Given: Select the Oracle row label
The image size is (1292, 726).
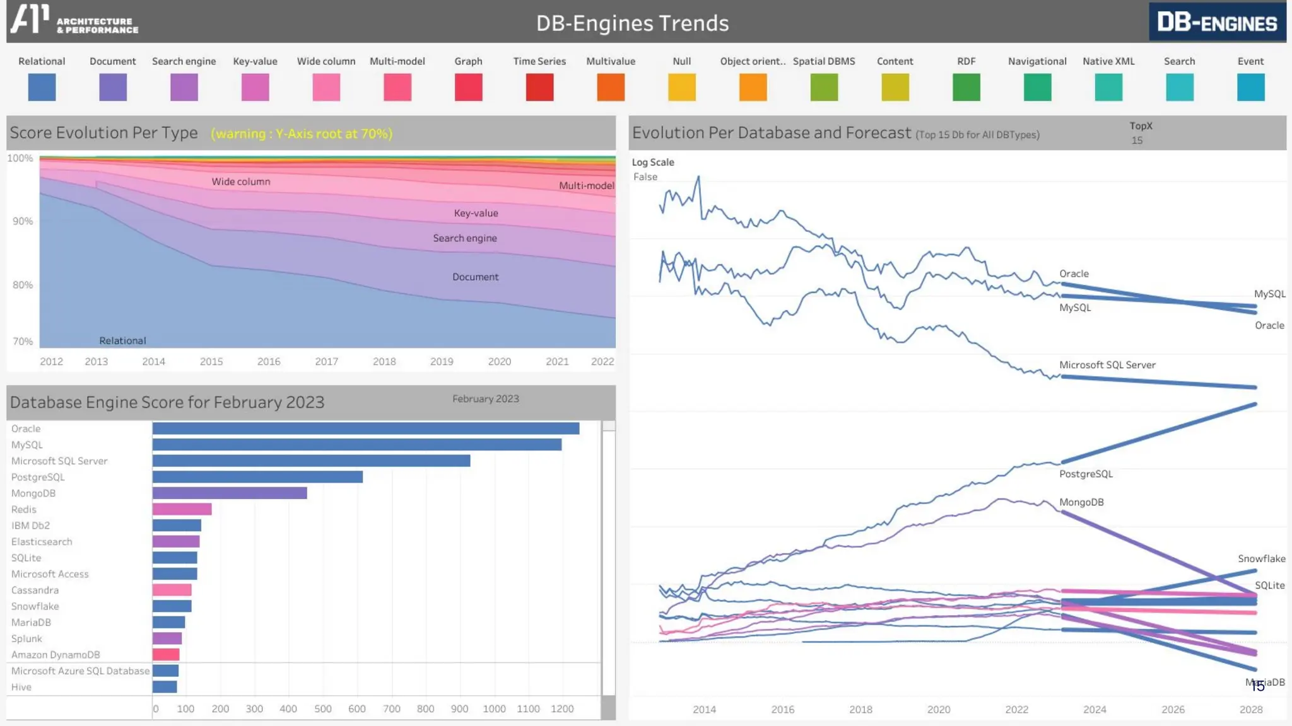Looking at the screenshot, I should (26, 429).
